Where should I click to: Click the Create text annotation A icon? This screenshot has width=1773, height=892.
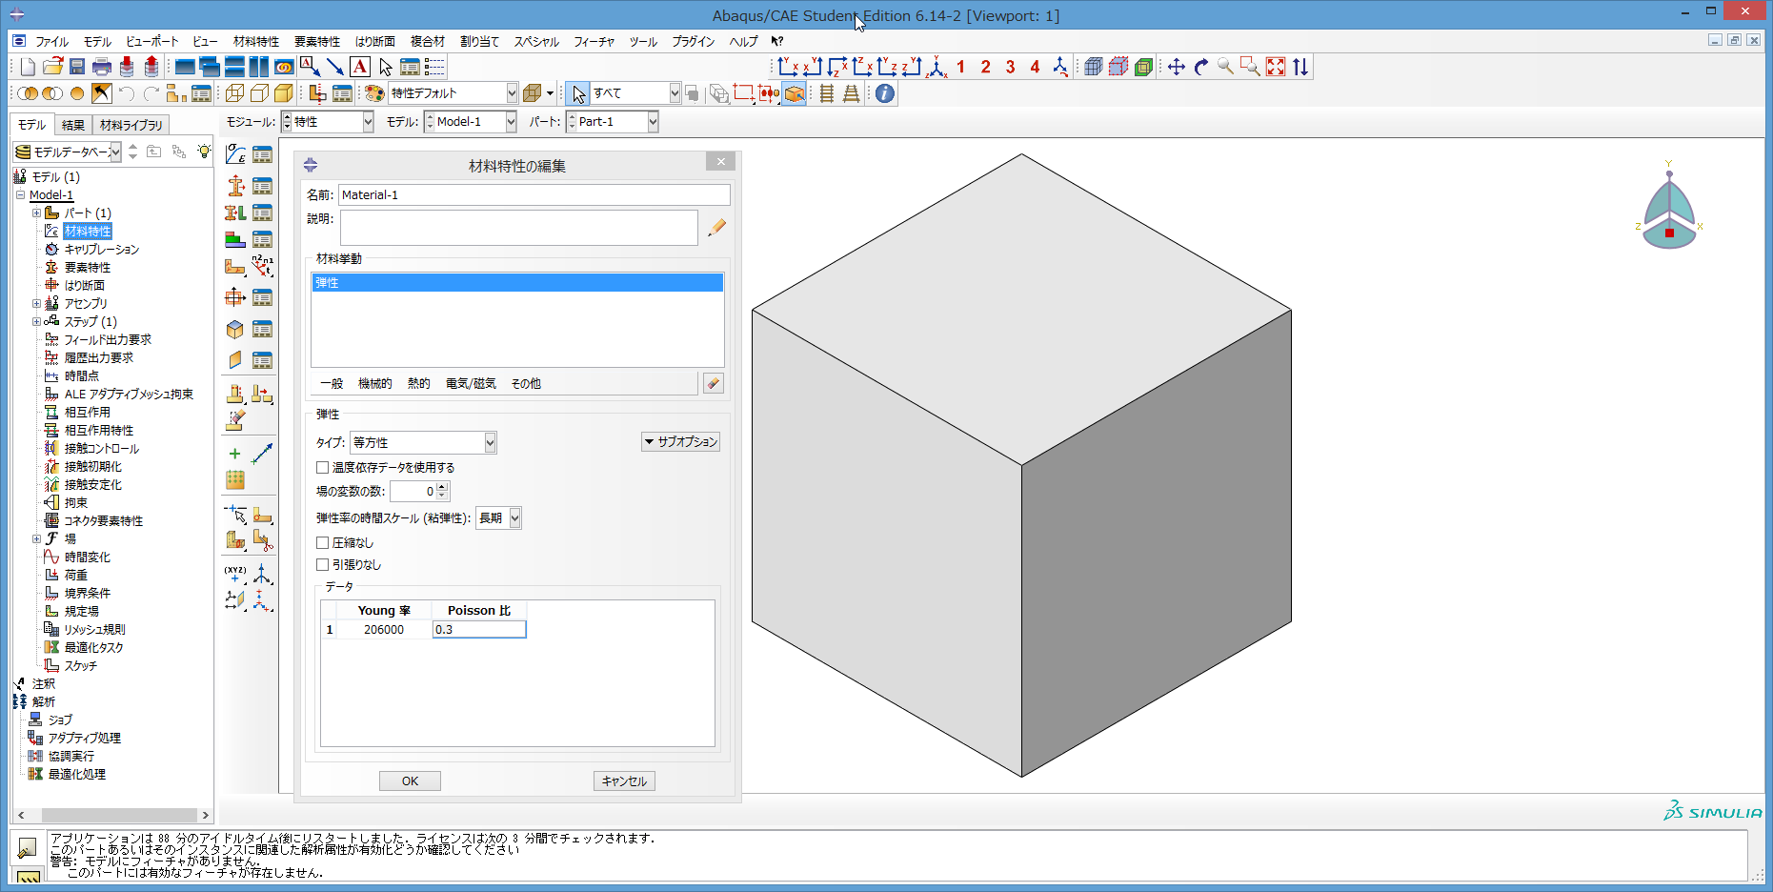[x=360, y=67]
